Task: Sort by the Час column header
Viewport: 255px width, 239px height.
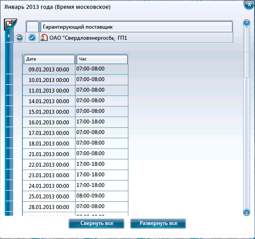Action: [102, 59]
